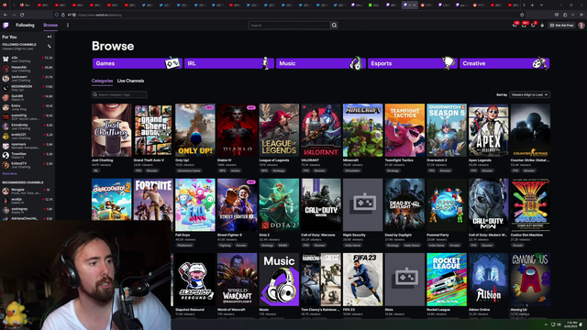Click the followed channels sort icon

[x=49, y=46]
